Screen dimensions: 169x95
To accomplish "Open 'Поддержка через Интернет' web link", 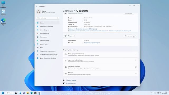I will pyautogui.click(x=92, y=43).
